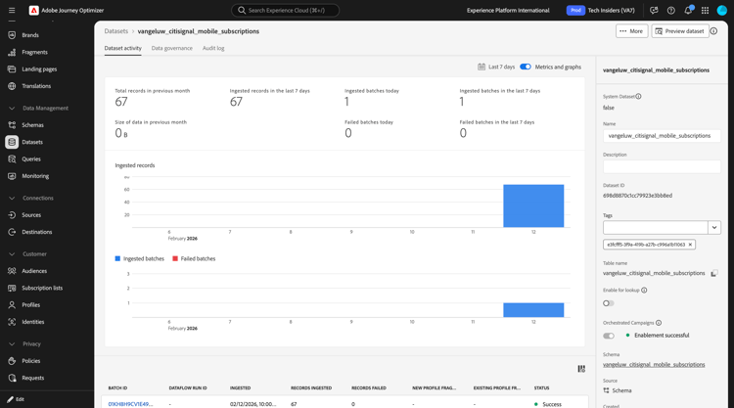Go to Landing pages
The height and width of the screenshot is (408, 734).
pyautogui.click(x=39, y=69)
